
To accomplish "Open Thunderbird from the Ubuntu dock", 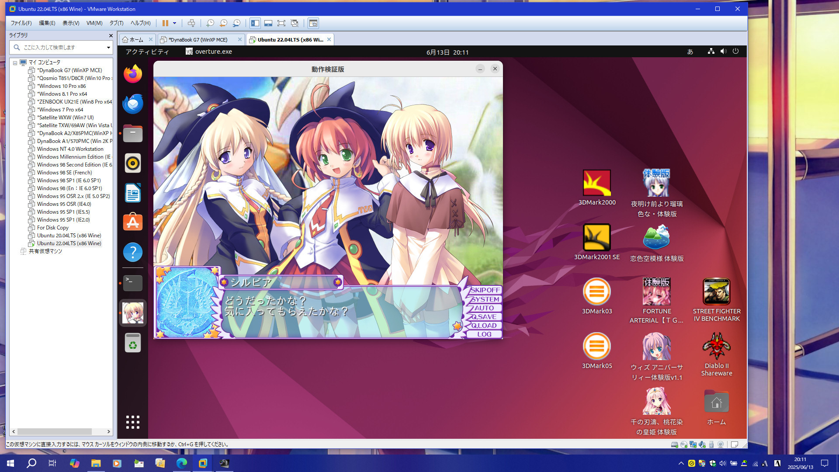I will [133, 104].
